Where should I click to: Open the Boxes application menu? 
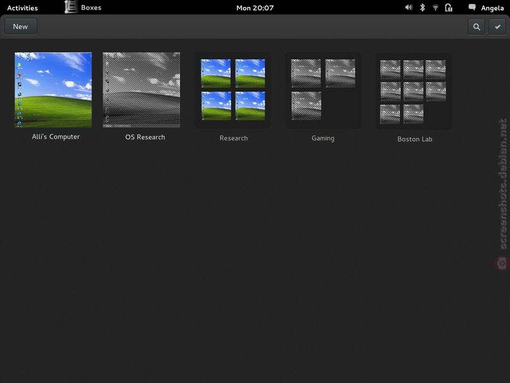pyautogui.click(x=84, y=8)
